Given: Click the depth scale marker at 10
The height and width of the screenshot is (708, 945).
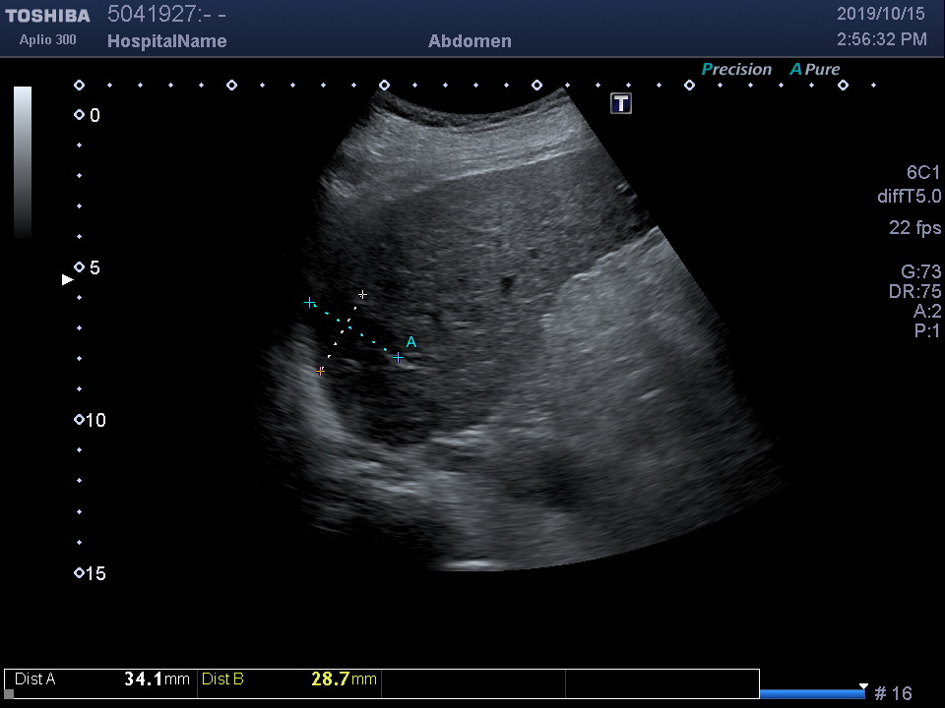Looking at the screenshot, I should pyautogui.click(x=79, y=420).
